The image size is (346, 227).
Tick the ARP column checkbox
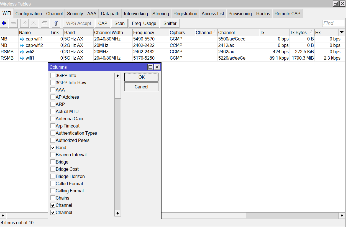click(53, 104)
